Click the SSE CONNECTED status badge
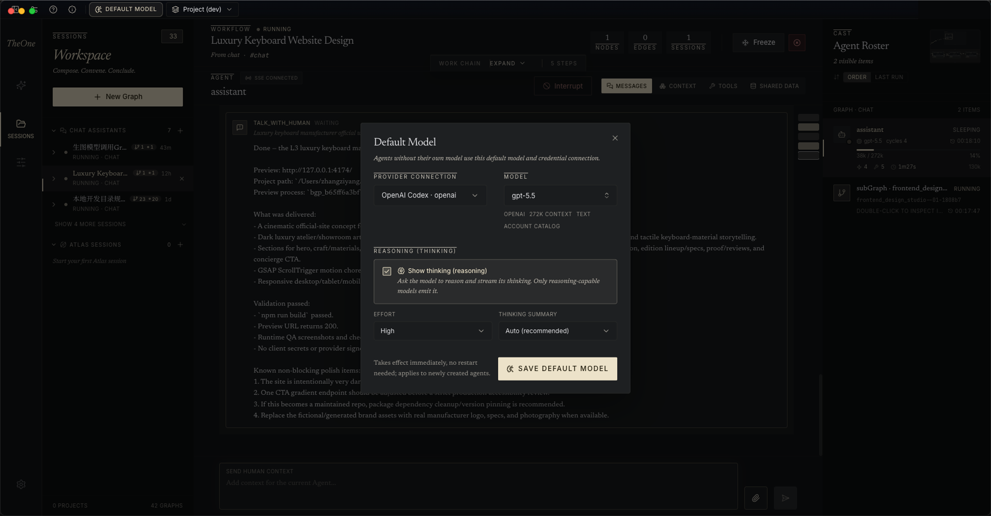Viewport: 991px width, 516px height. (x=271, y=78)
